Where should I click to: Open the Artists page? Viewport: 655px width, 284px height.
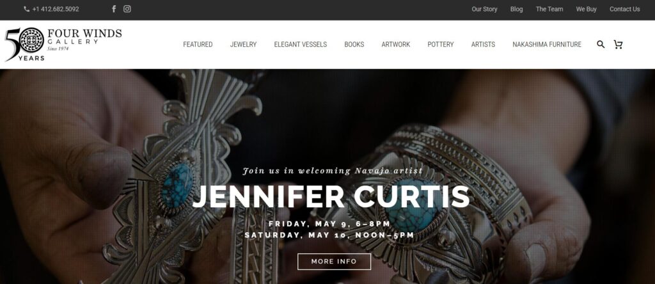click(x=483, y=44)
